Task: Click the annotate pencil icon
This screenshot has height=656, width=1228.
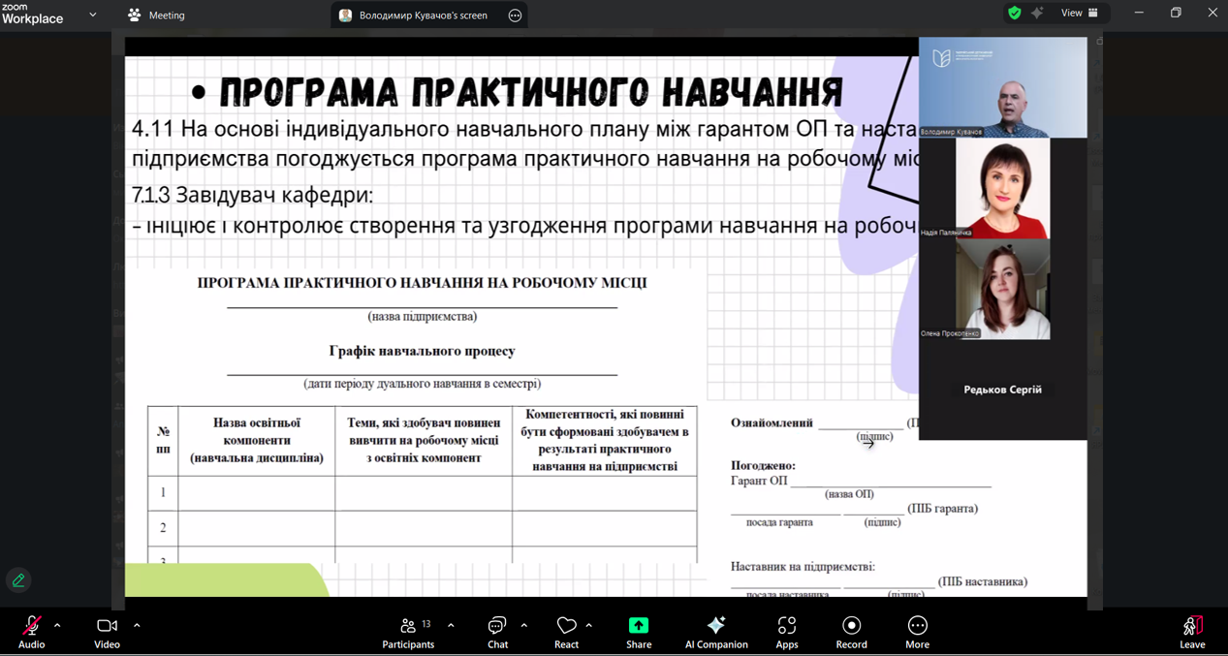Action: pos(18,580)
